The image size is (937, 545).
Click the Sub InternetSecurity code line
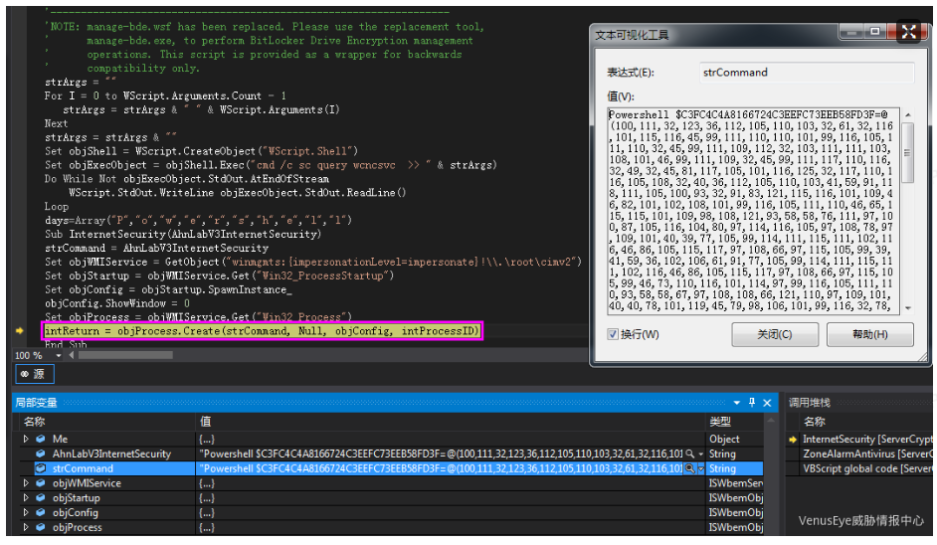pyautogui.click(x=183, y=235)
